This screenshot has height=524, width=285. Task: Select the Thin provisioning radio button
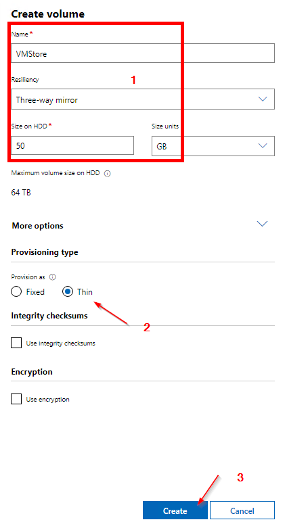(68, 291)
